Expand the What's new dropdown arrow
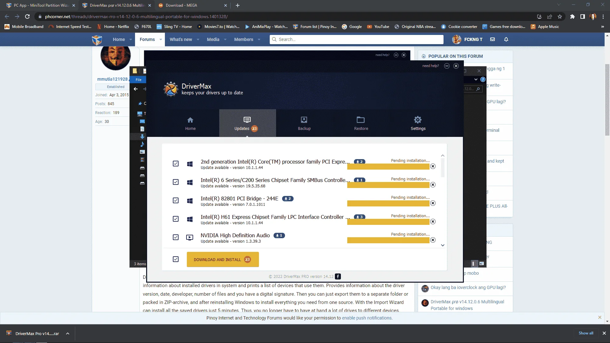Image resolution: width=610 pixels, height=343 pixels. tap(198, 39)
